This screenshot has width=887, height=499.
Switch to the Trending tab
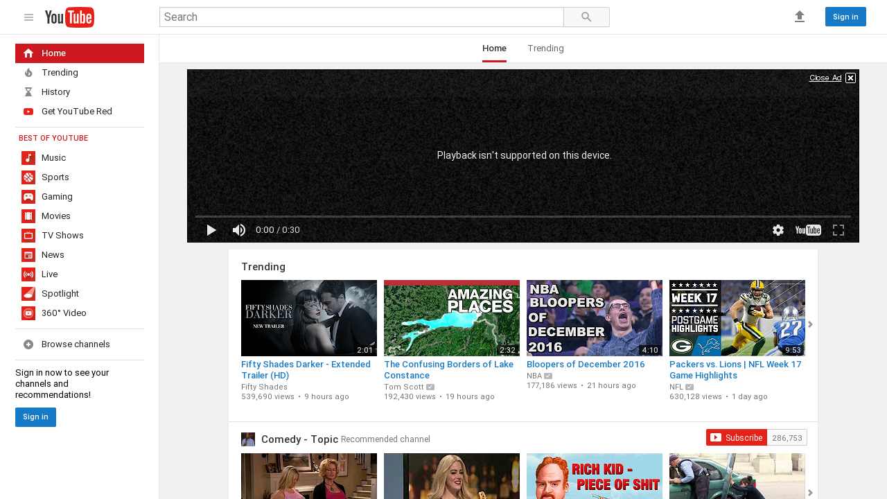[545, 49]
